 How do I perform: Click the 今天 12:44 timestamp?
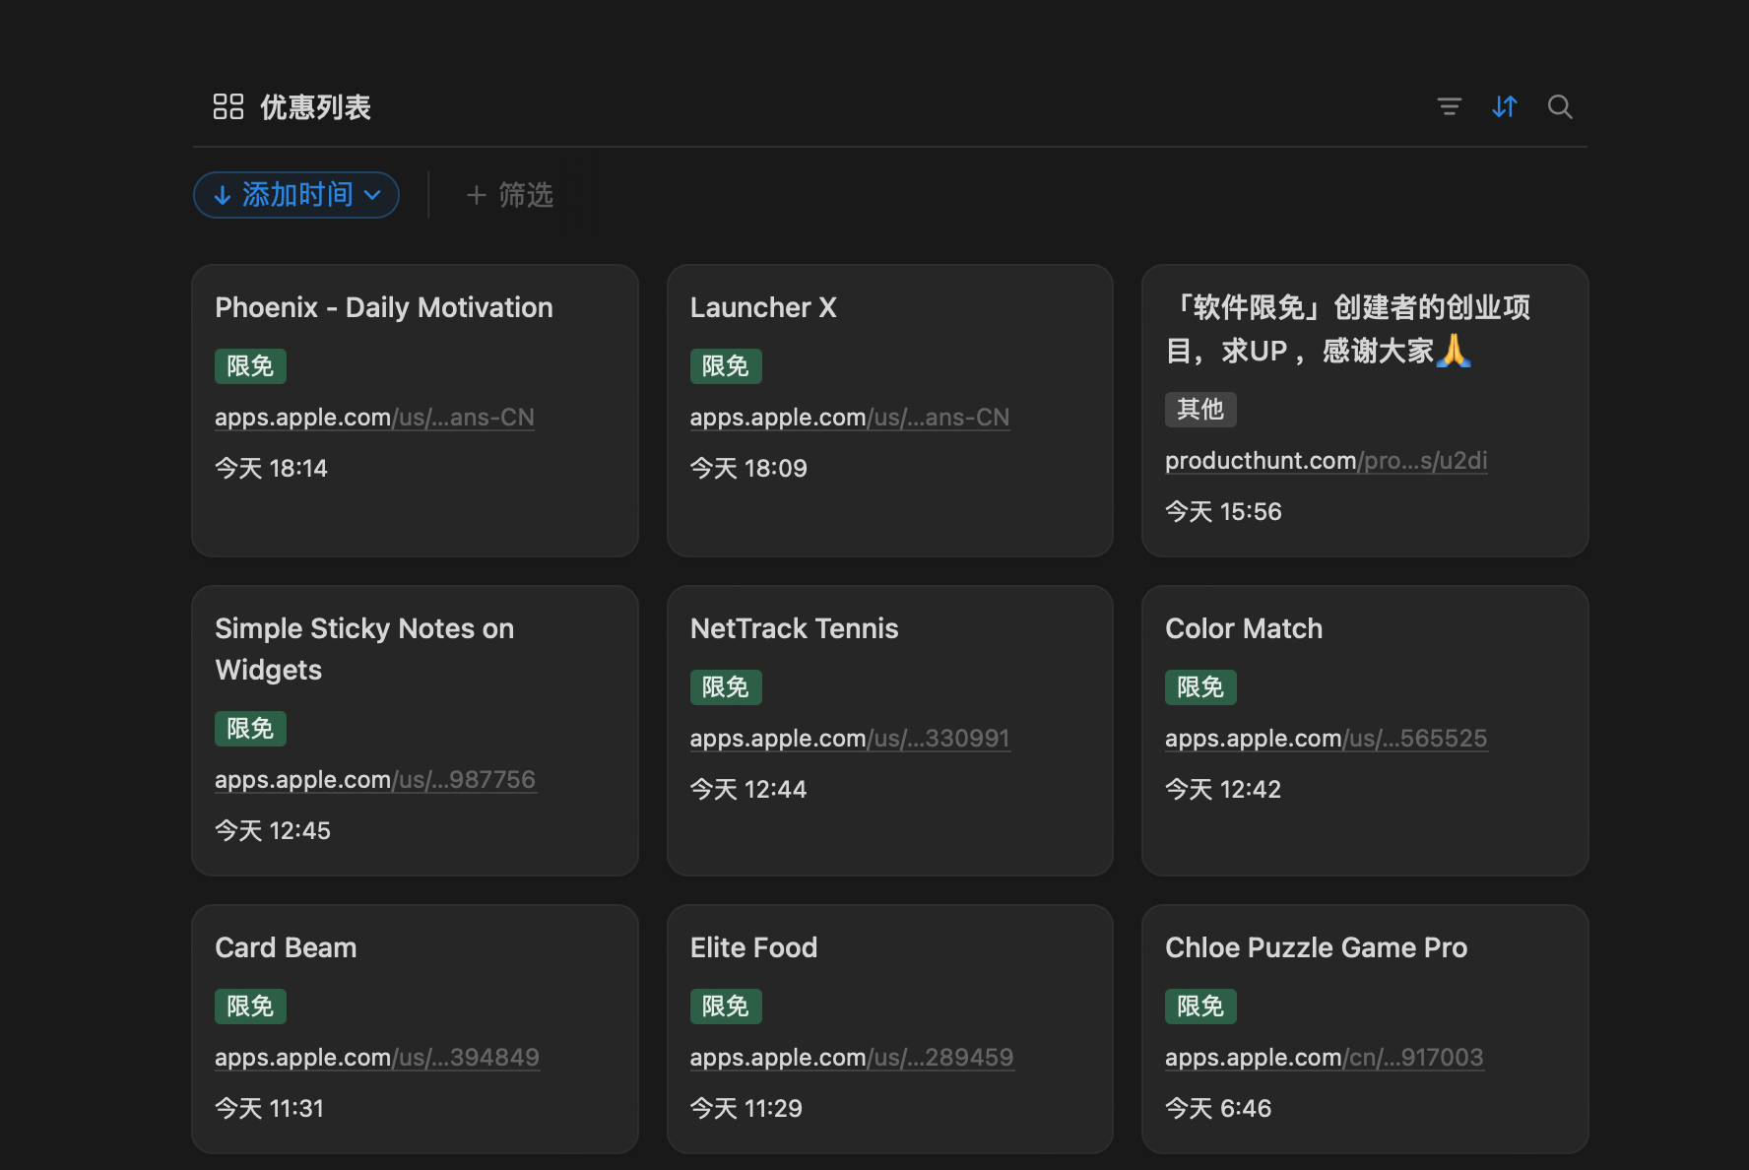pyautogui.click(x=748, y=790)
